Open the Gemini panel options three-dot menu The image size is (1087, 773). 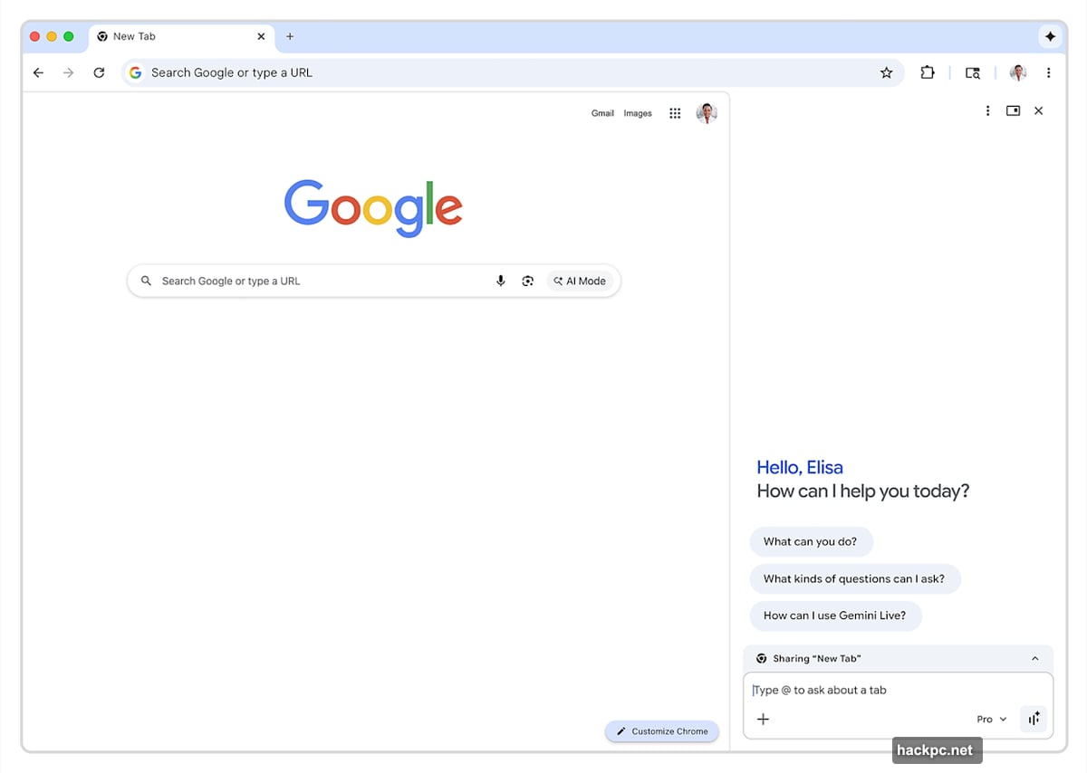click(x=987, y=110)
